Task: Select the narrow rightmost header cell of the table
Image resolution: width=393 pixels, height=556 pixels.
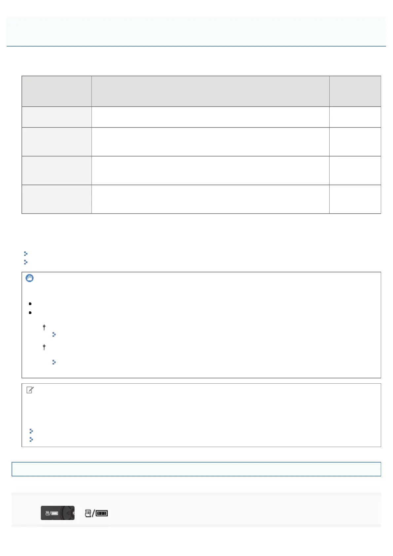Action: tap(355, 91)
